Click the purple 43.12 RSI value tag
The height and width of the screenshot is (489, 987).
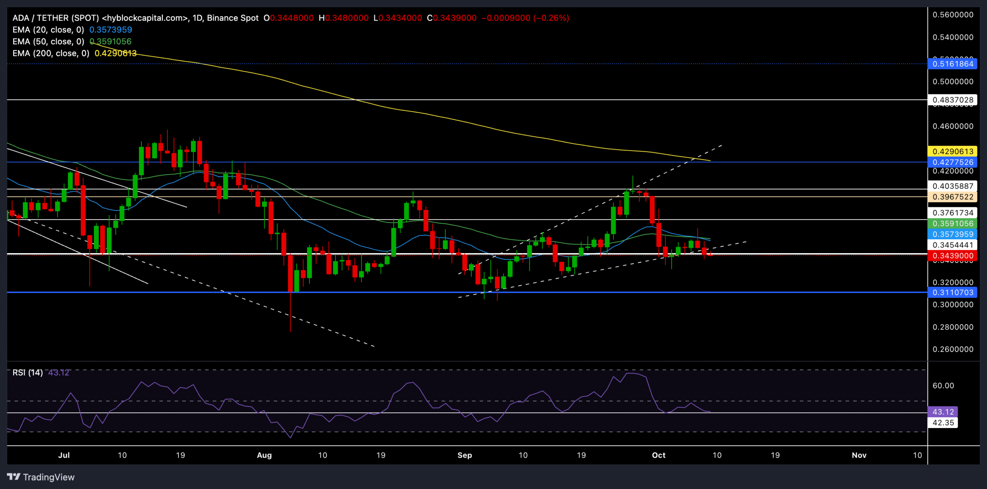pos(943,412)
